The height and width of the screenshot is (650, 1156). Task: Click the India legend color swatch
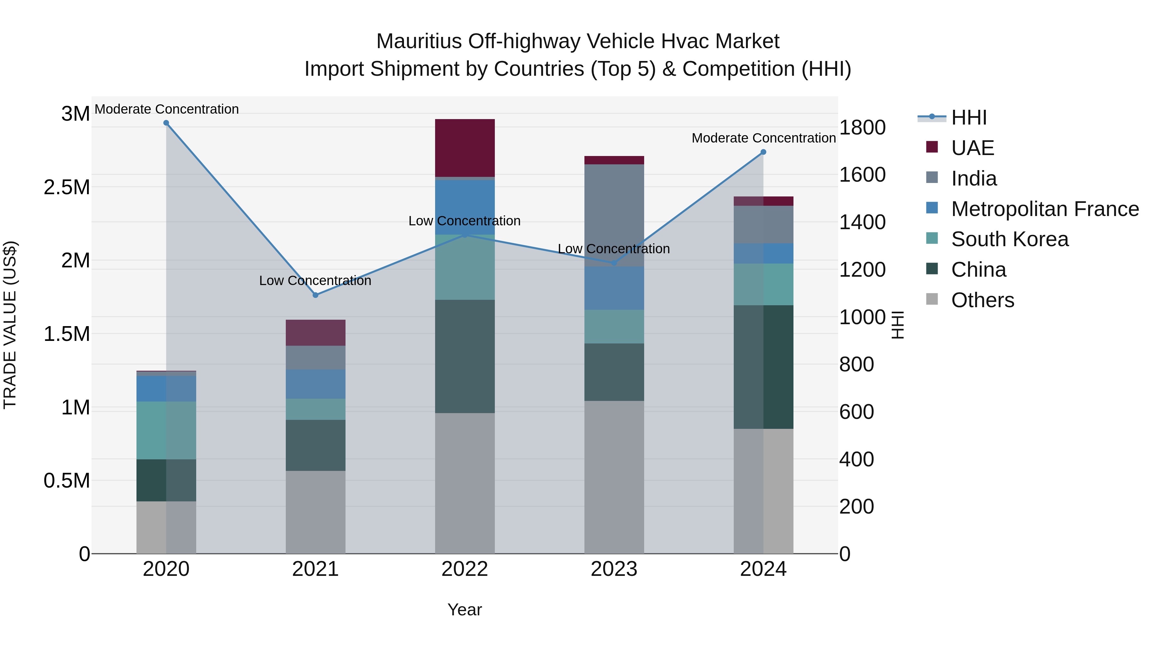coord(932,178)
